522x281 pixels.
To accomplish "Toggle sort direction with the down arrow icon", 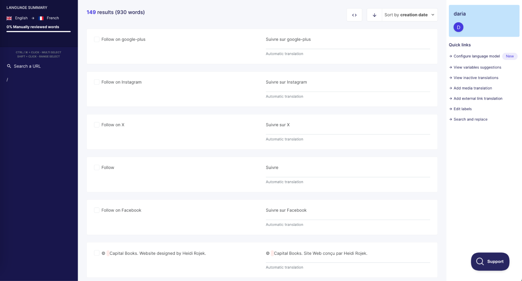I will click(x=374, y=15).
